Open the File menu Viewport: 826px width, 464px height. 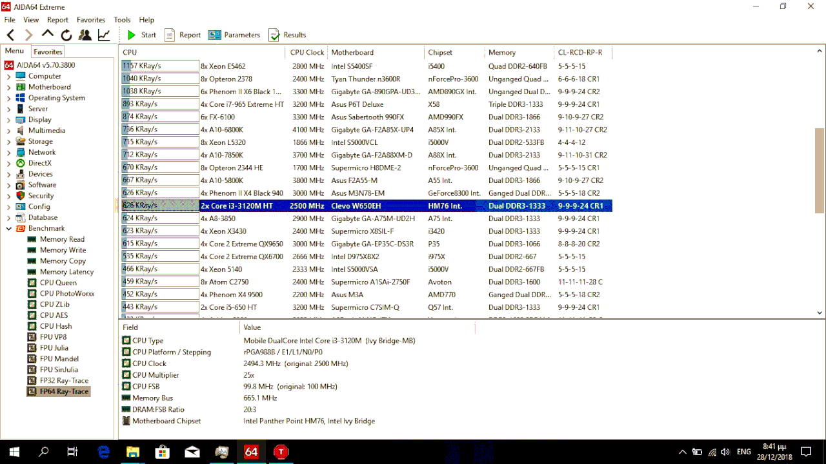tap(10, 20)
